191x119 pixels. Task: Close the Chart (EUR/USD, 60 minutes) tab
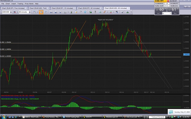129,8
